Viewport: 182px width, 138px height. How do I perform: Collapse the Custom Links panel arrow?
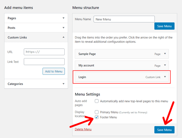(x=63, y=37)
